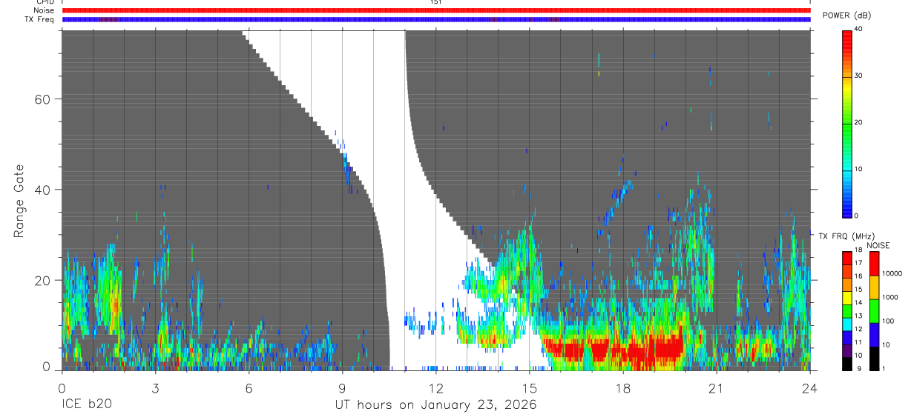Pick the blue swatch of the NOISE legend

874,334
